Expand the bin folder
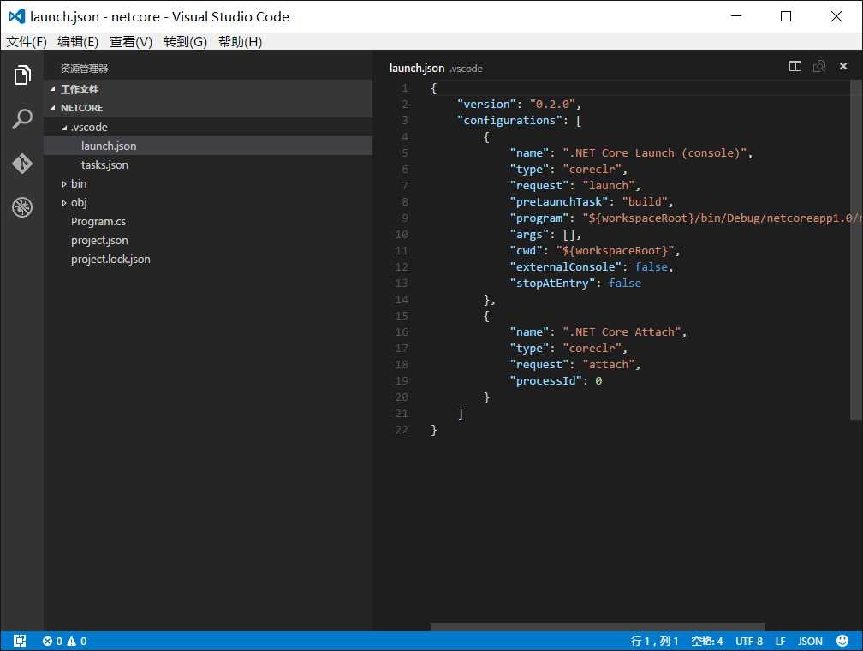 [x=78, y=183]
